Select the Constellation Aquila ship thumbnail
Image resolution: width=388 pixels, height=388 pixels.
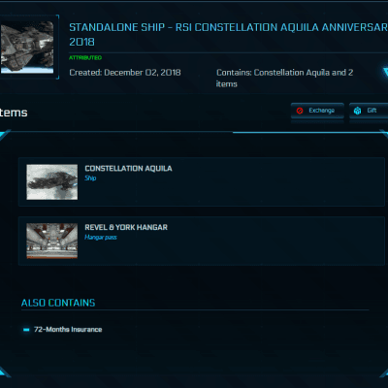tap(52, 182)
